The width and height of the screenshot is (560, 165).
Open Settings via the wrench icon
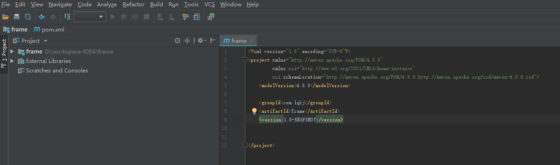(x=185, y=17)
